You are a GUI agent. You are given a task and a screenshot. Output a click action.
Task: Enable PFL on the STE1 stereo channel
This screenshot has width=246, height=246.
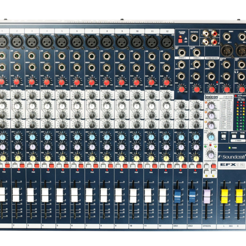177,166
